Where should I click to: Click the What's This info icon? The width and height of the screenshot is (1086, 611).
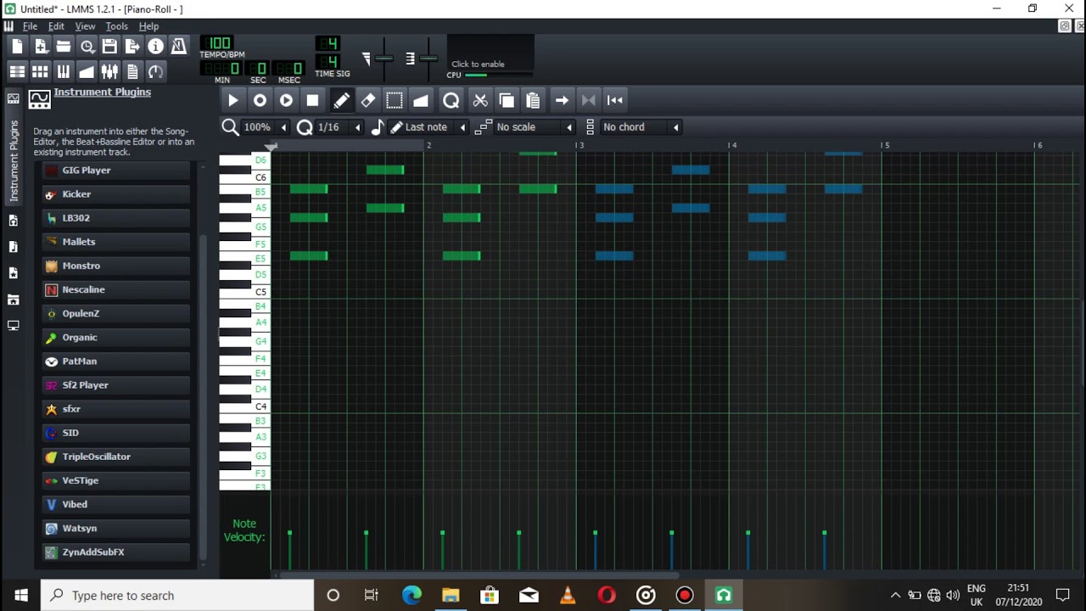[155, 46]
